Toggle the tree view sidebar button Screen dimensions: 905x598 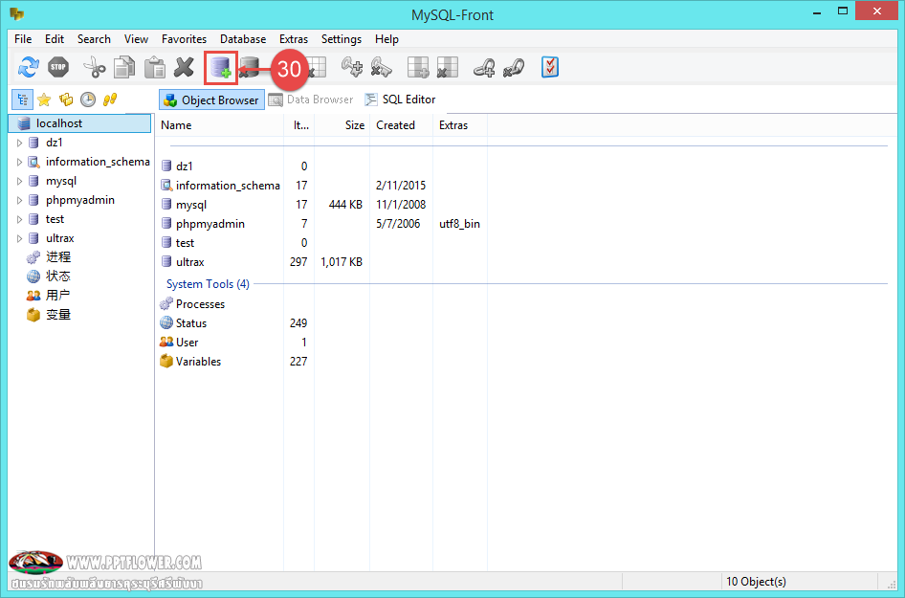click(23, 100)
